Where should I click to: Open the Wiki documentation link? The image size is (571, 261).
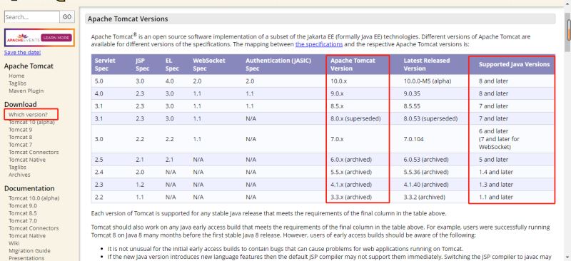[14, 243]
